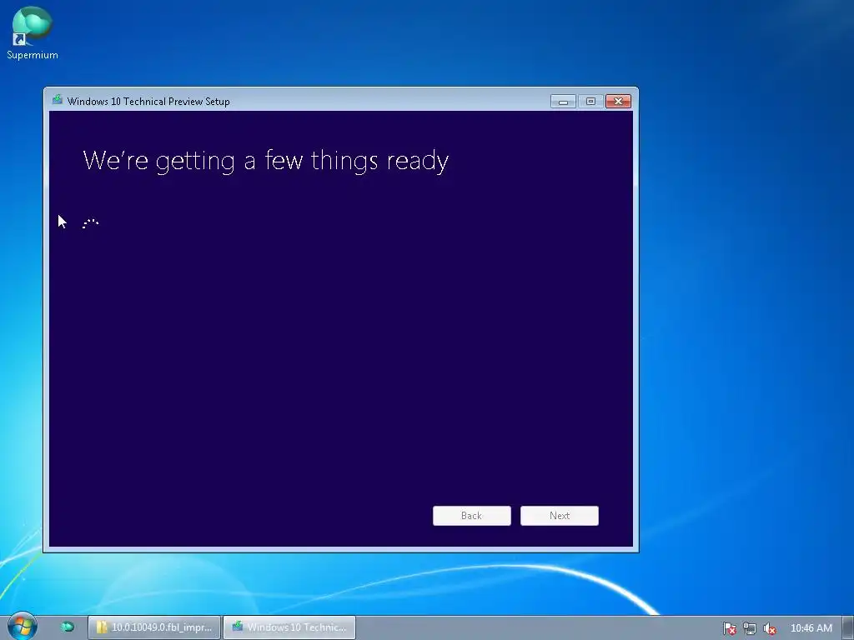This screenshot has width=854, height=640.
Task: Click the 'We're getting a few things ready' heading
Action: [266, 161]
